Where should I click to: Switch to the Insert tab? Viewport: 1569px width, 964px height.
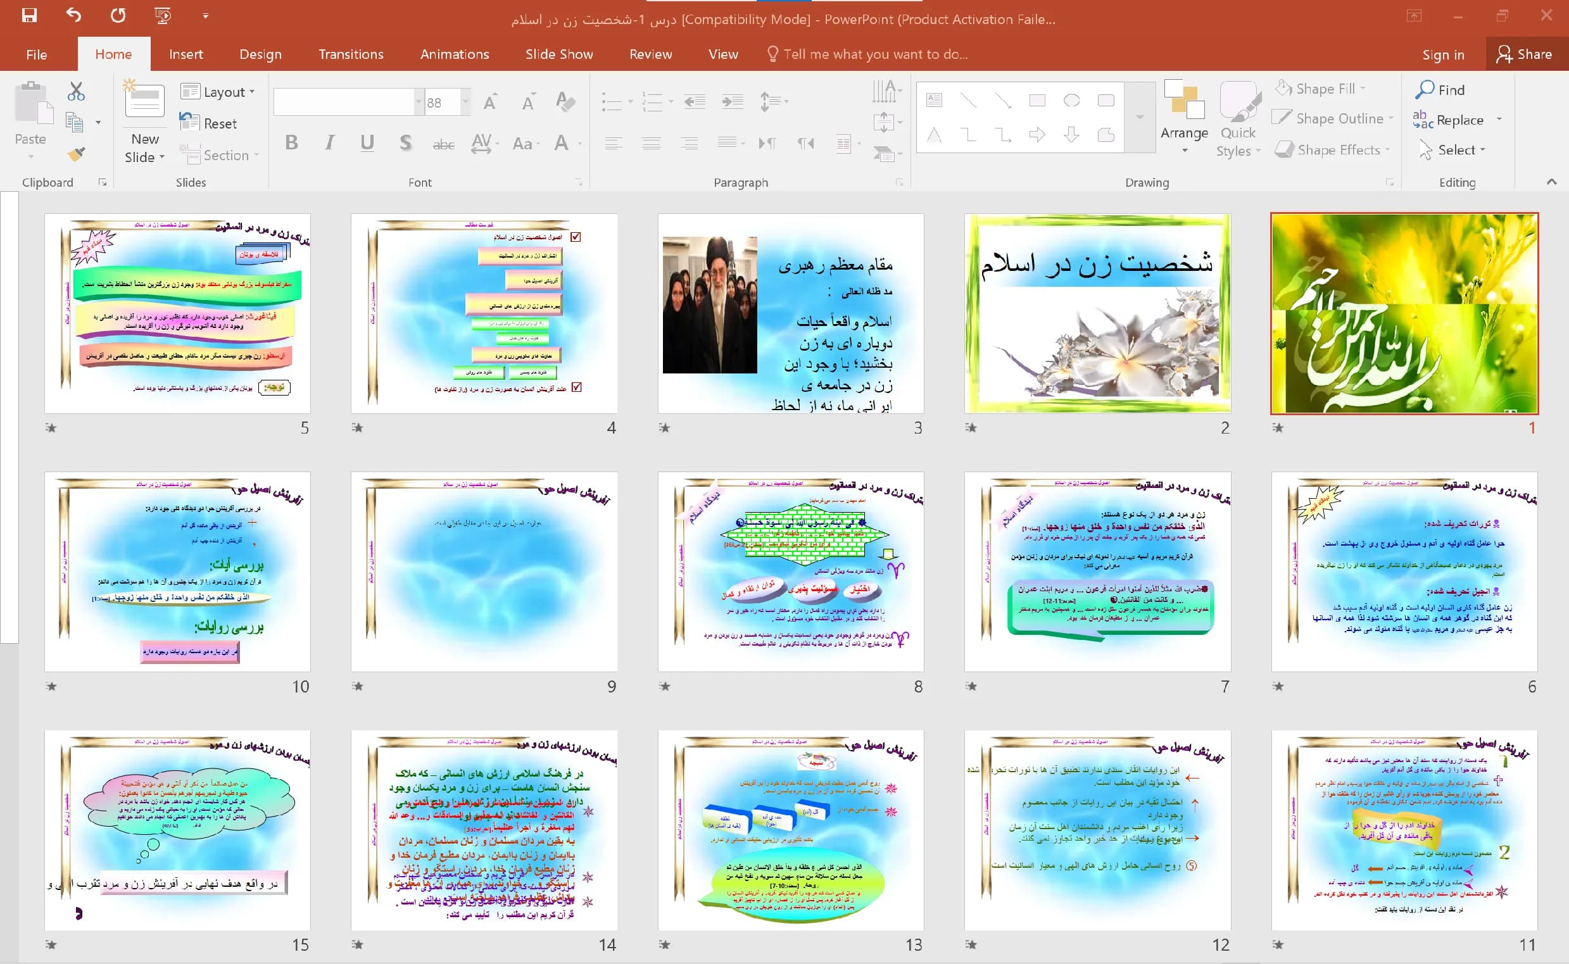pyautogui.click(x=186, y=54)
